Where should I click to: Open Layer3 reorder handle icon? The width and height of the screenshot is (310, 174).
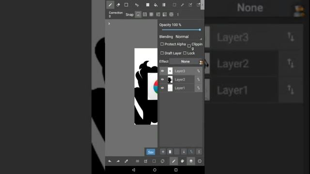[198, 71]
